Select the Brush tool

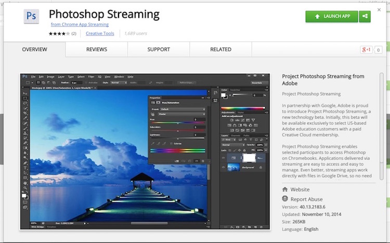pyautogui.click(x=25, y=128)
